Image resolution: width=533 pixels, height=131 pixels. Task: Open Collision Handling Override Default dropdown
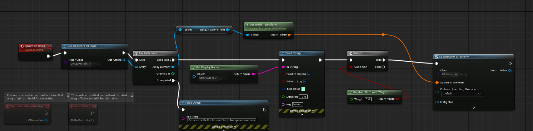tap(463, 94)
